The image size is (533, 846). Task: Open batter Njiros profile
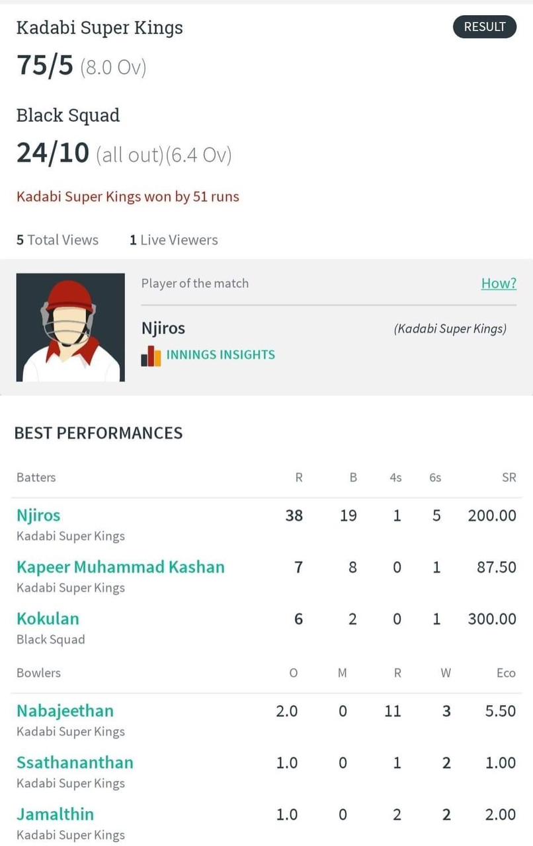pos(38,515)
